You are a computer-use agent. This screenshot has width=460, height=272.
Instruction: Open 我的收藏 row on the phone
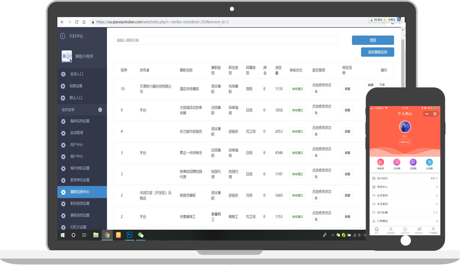[405, 213]
